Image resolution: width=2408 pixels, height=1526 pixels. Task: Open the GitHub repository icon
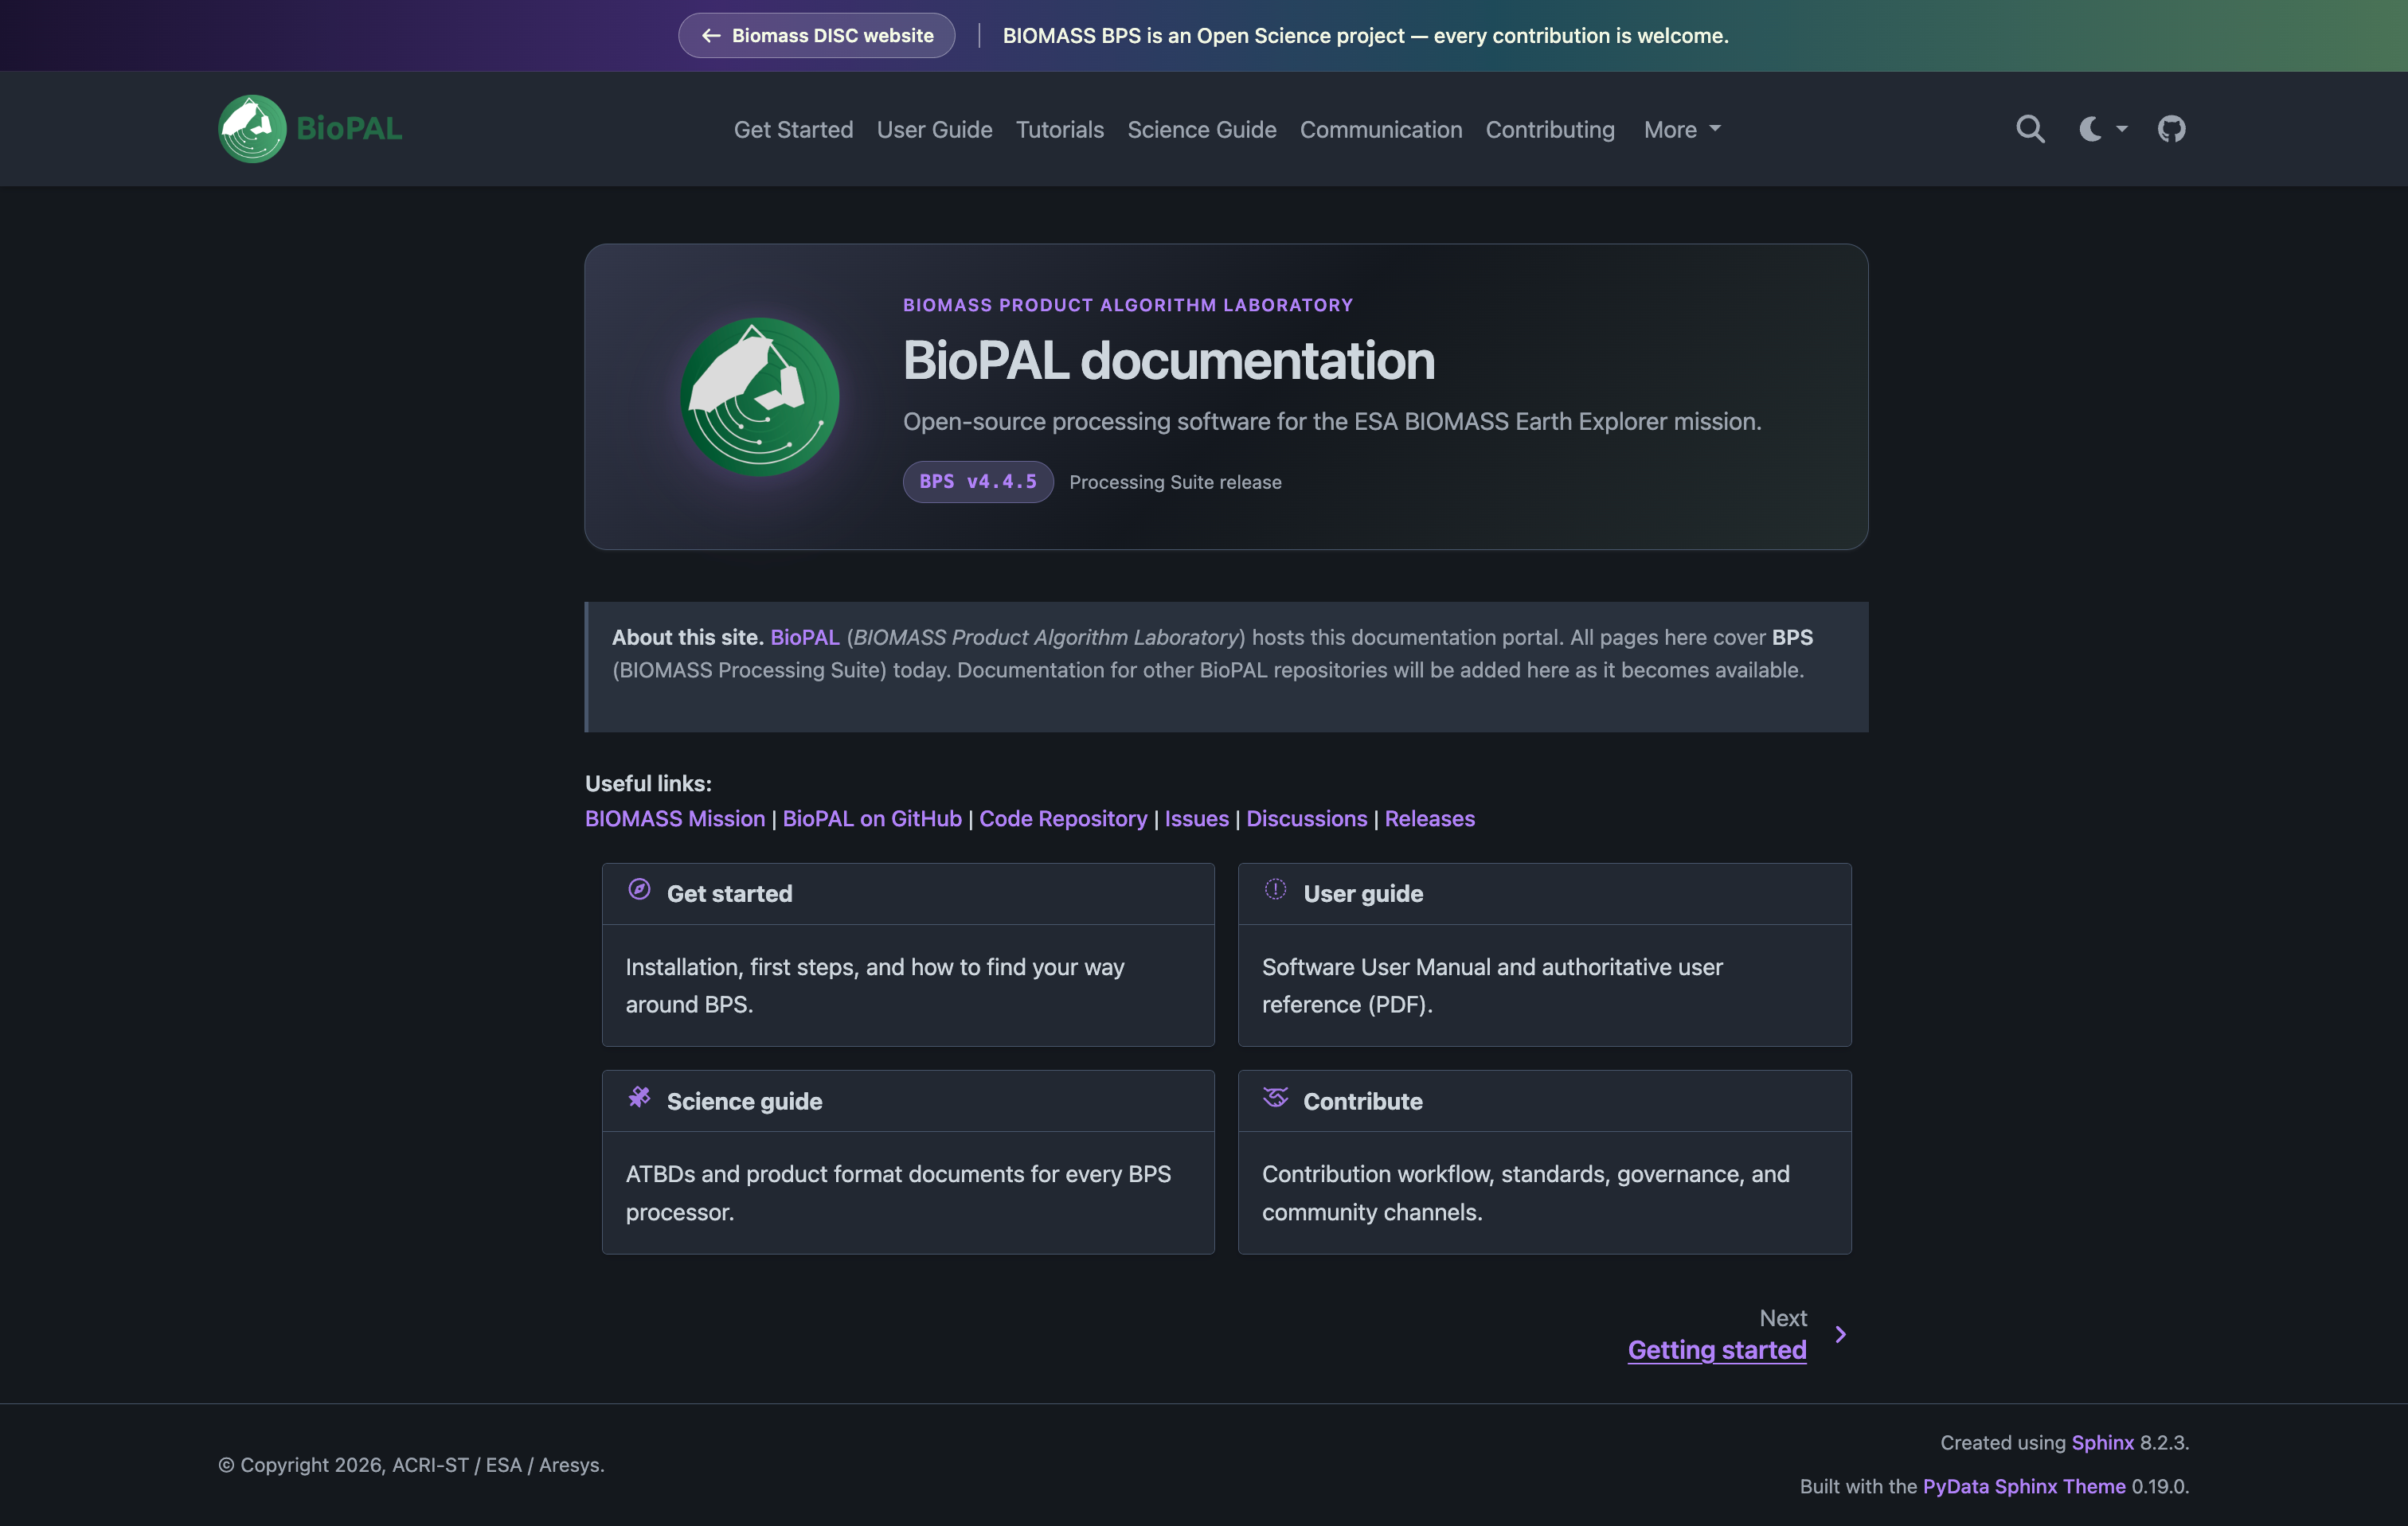point(2171,129)
